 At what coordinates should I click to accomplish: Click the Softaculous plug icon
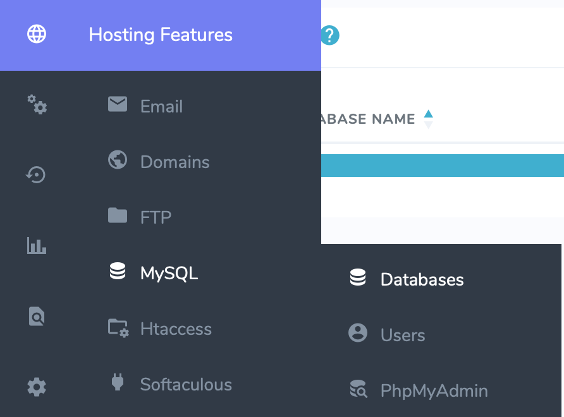117,384
